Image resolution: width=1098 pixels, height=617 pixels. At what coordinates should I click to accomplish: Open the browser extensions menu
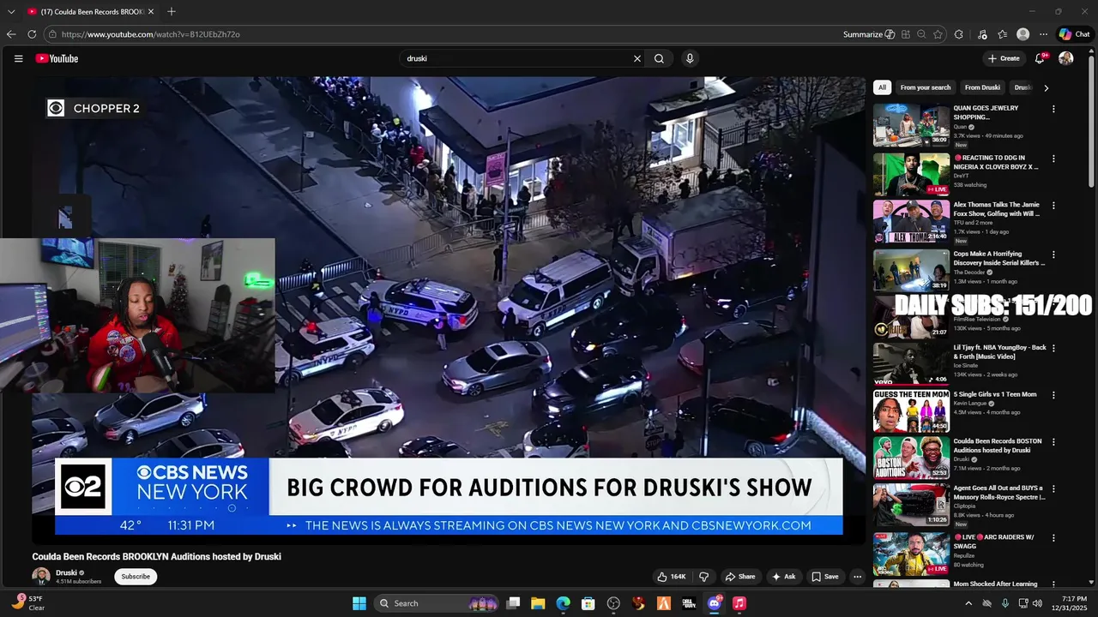coord(959,34)
